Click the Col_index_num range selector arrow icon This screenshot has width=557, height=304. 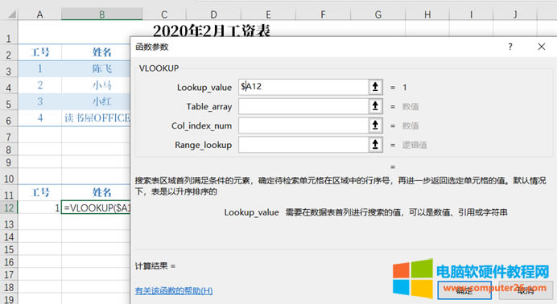point(375,125)
